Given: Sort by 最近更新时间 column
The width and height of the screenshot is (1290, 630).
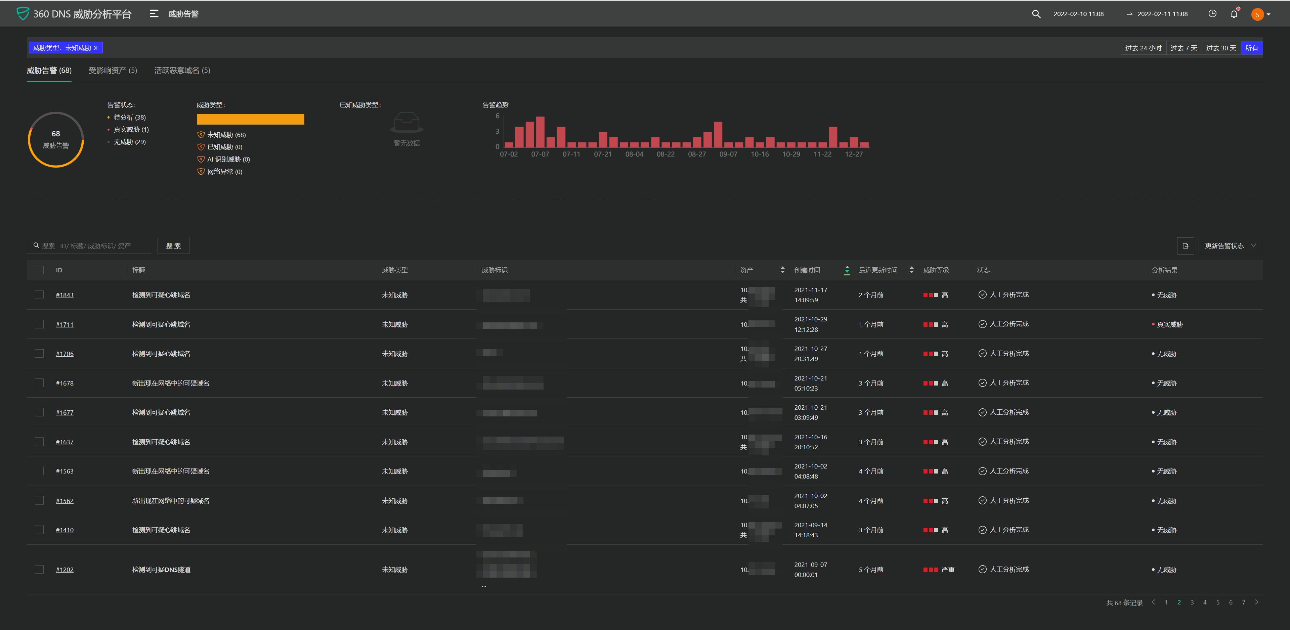Looking at the screenshot, I should (x=911, y=270).
